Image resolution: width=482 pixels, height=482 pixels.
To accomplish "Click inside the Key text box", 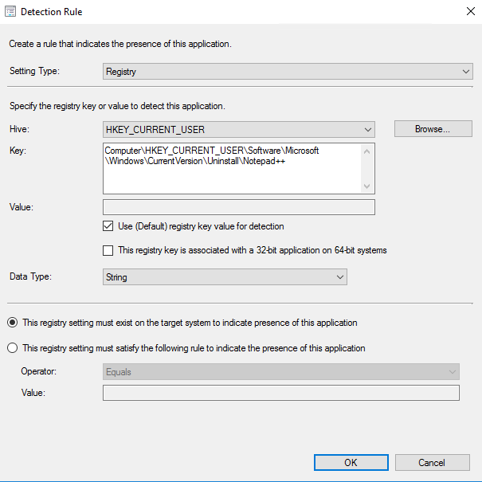I will click(233, 167).
